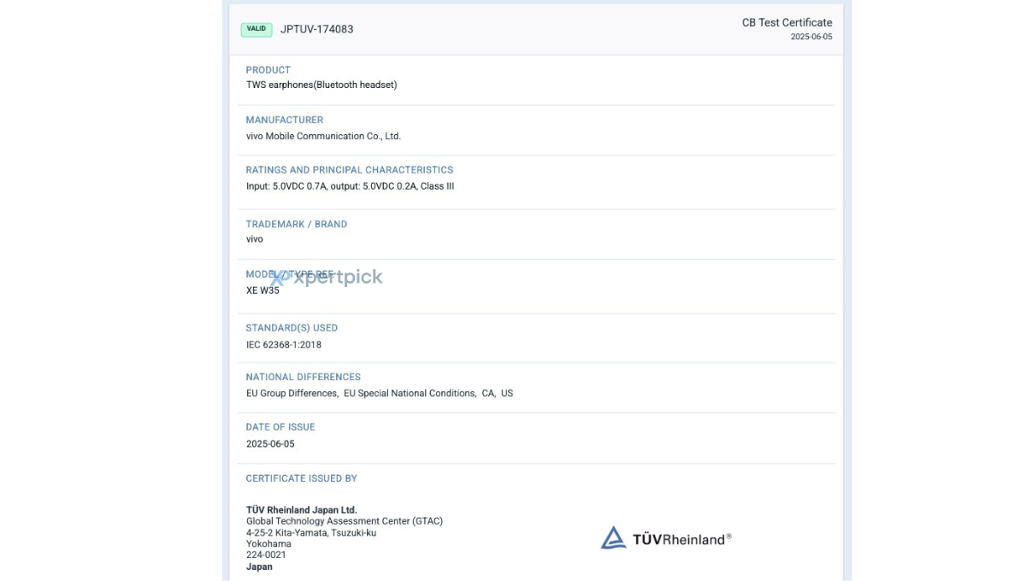Select the date under Date of Issue
This screenshot has height=581, width=1026.
tap(270, 444)
